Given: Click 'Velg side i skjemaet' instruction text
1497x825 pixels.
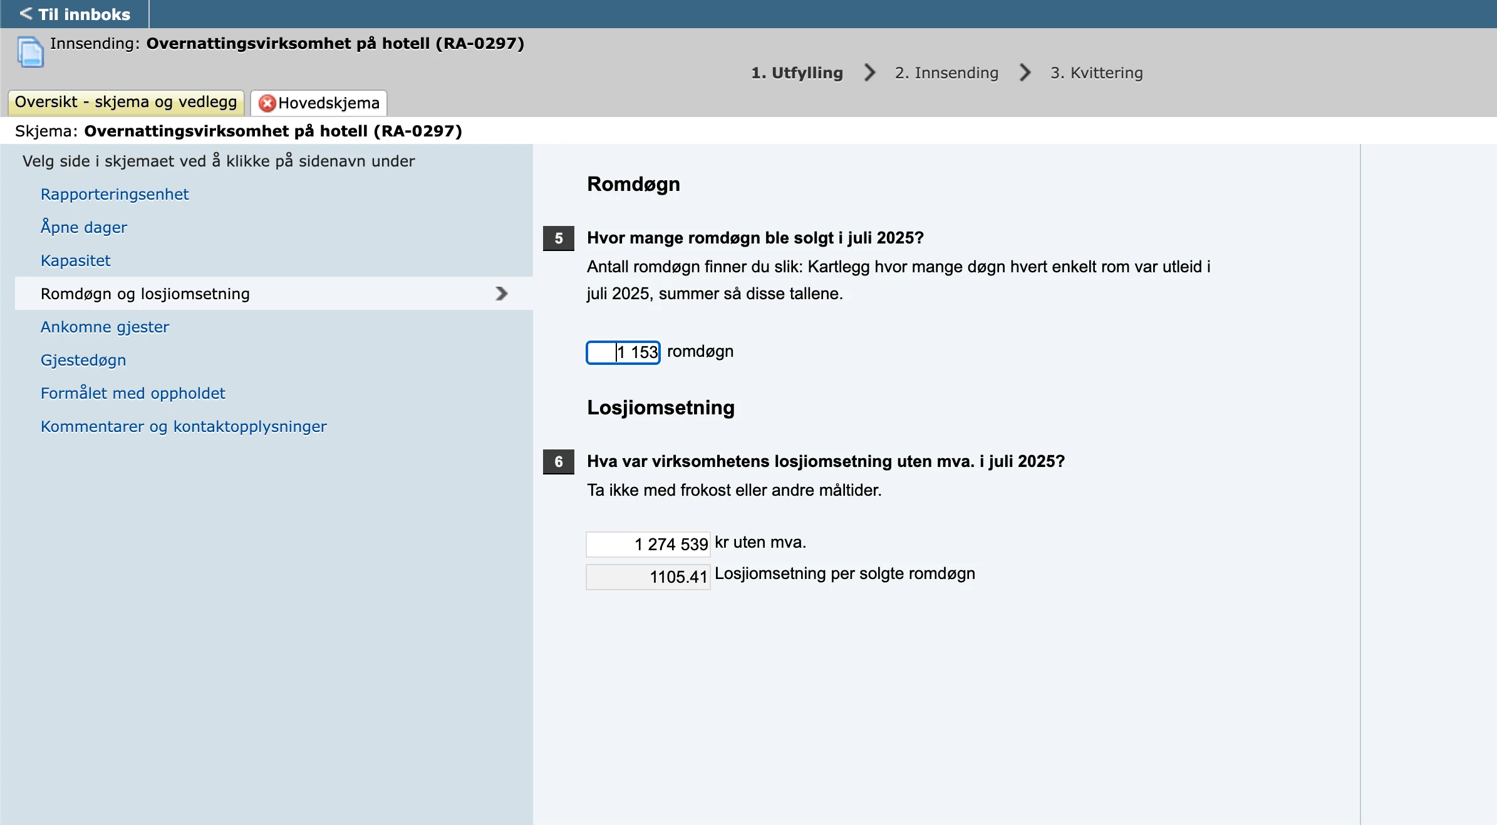Looking at the screenshot, I should tap(219, 161).
